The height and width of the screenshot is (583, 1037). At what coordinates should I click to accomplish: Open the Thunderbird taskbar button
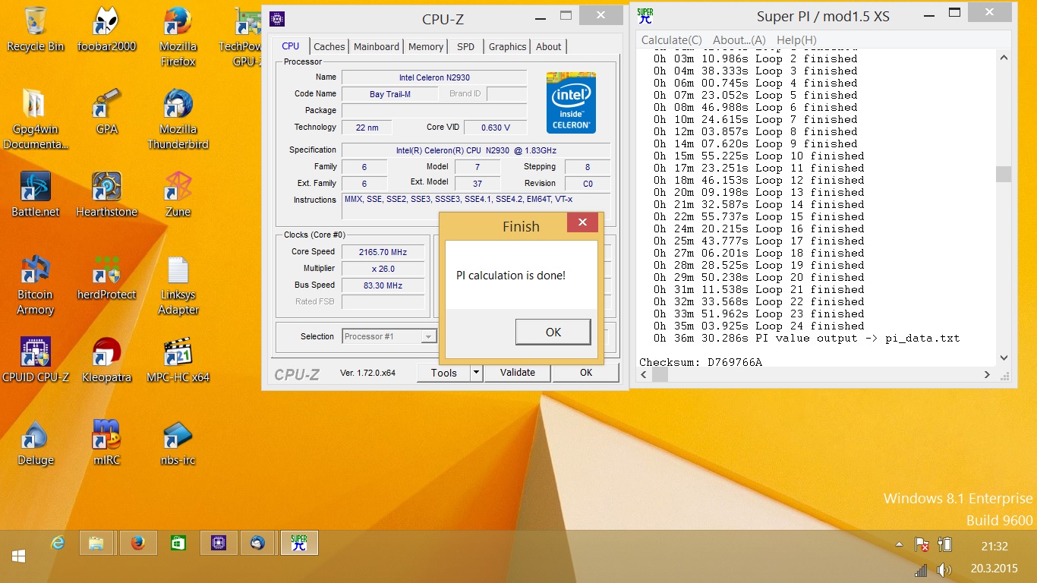(x=258, y=543)
